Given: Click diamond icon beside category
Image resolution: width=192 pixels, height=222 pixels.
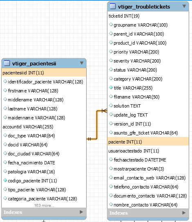Looking at the screenshot, I should [111, 78].
